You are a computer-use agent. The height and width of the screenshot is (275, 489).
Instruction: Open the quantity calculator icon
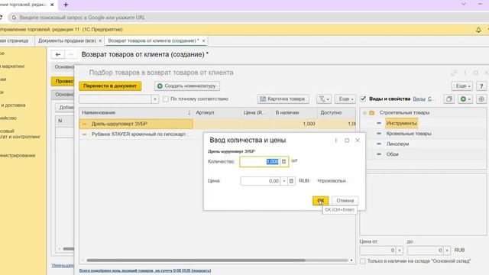click(x=283, y=161)
